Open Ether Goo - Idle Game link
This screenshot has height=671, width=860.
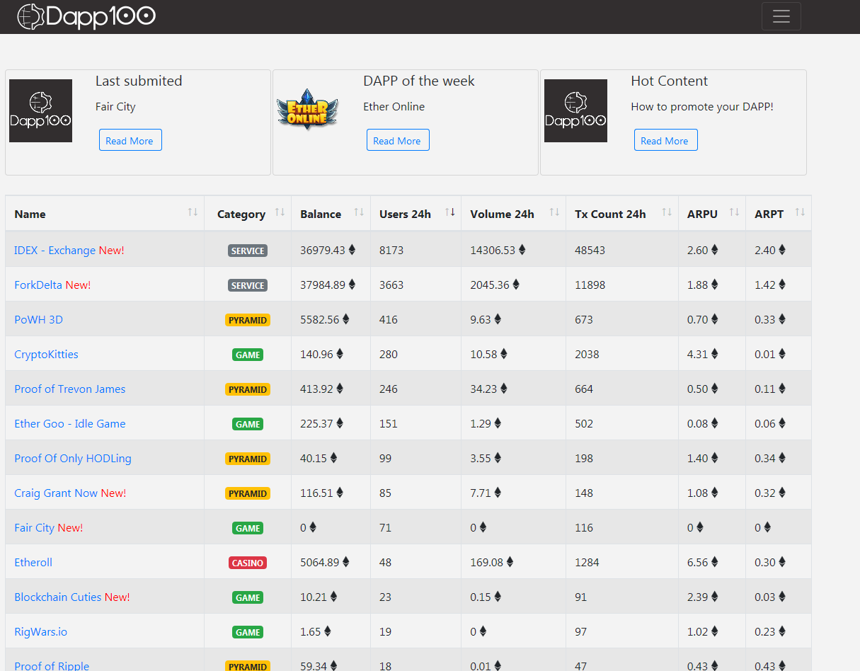(x=69, y=423)
